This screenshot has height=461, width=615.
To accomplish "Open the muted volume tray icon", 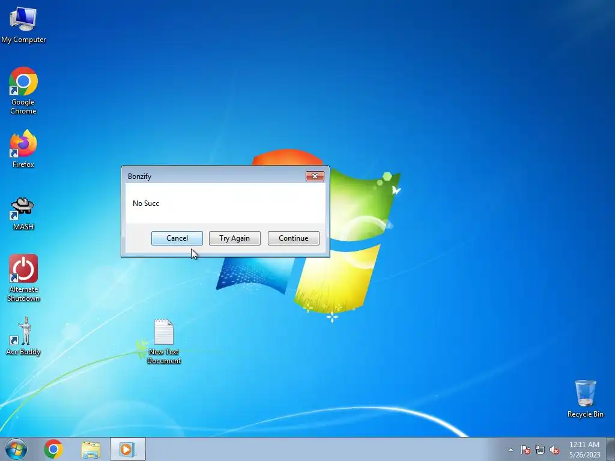I will [554, 450].
